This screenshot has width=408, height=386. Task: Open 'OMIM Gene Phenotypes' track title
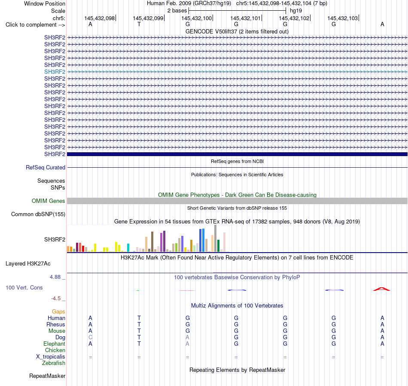tap(237, 195)
